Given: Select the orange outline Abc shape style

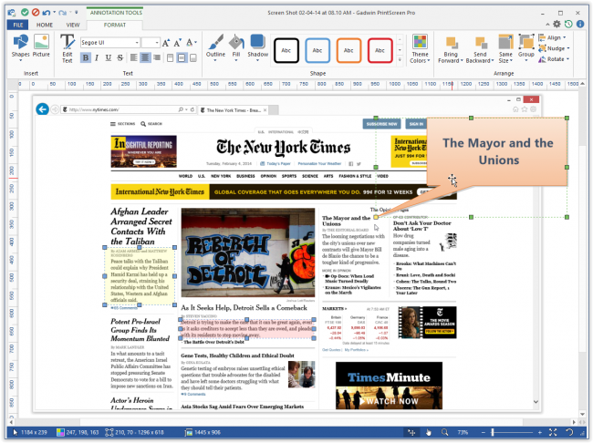Looking at the screenshot, I should [348, 49].
